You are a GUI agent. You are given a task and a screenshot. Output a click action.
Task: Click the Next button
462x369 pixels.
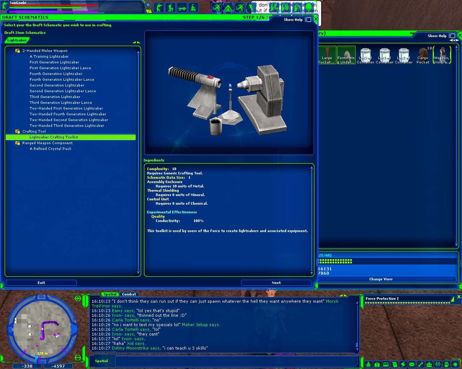(276, 282)
